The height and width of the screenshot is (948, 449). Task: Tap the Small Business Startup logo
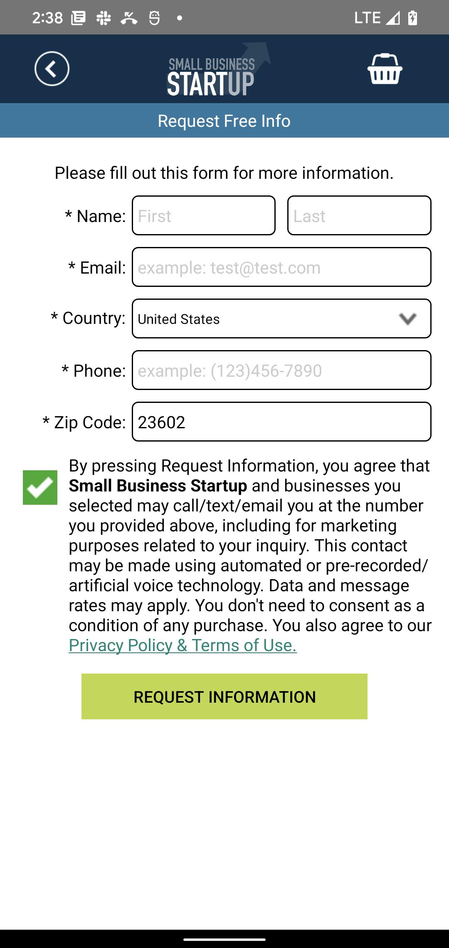(218, 69)
